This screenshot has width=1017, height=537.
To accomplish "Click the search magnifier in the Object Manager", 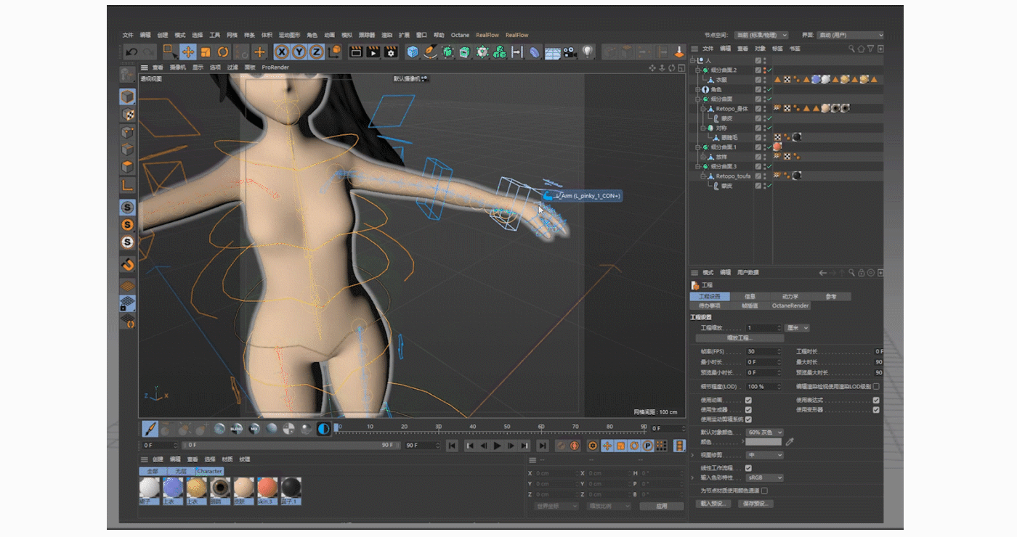I will 852,49.
